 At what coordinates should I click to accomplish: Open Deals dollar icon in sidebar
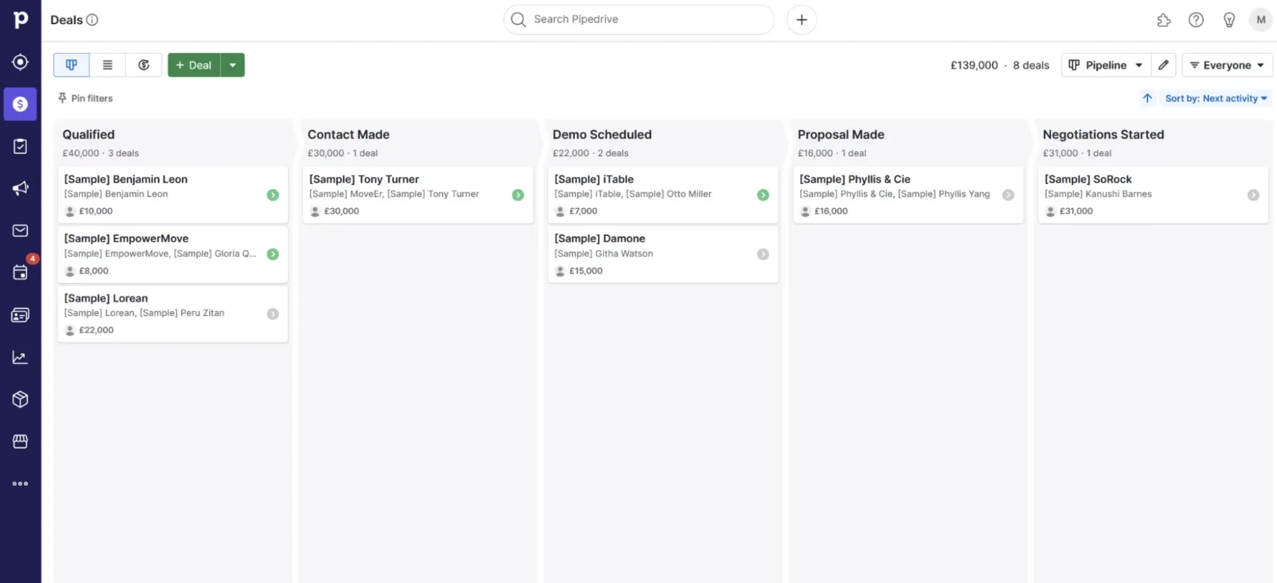[20, 104]
